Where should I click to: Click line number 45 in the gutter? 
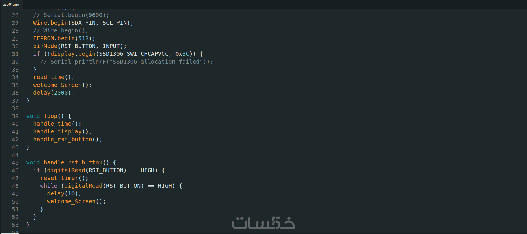click(x=15, y=163)
